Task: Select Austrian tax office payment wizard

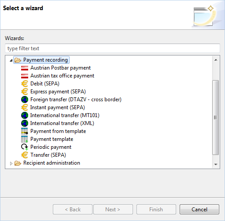Action: (62, 76)
